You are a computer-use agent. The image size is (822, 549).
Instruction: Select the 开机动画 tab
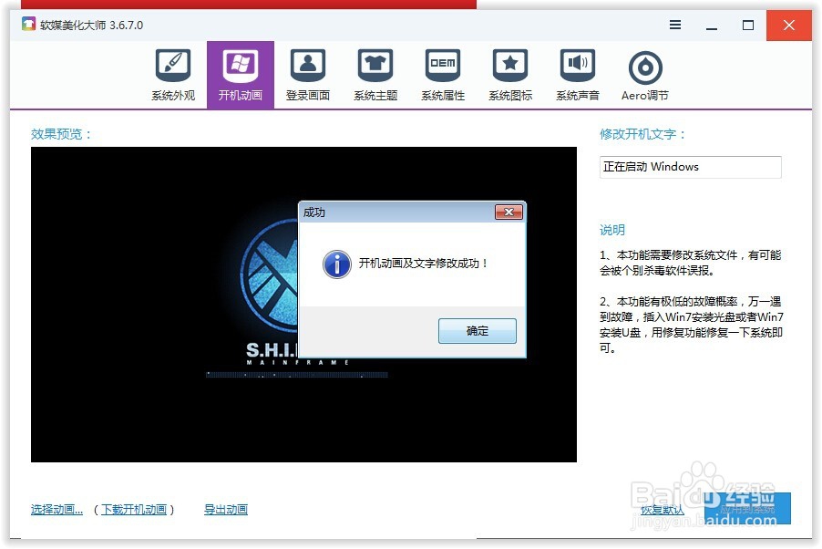[240, 75]
